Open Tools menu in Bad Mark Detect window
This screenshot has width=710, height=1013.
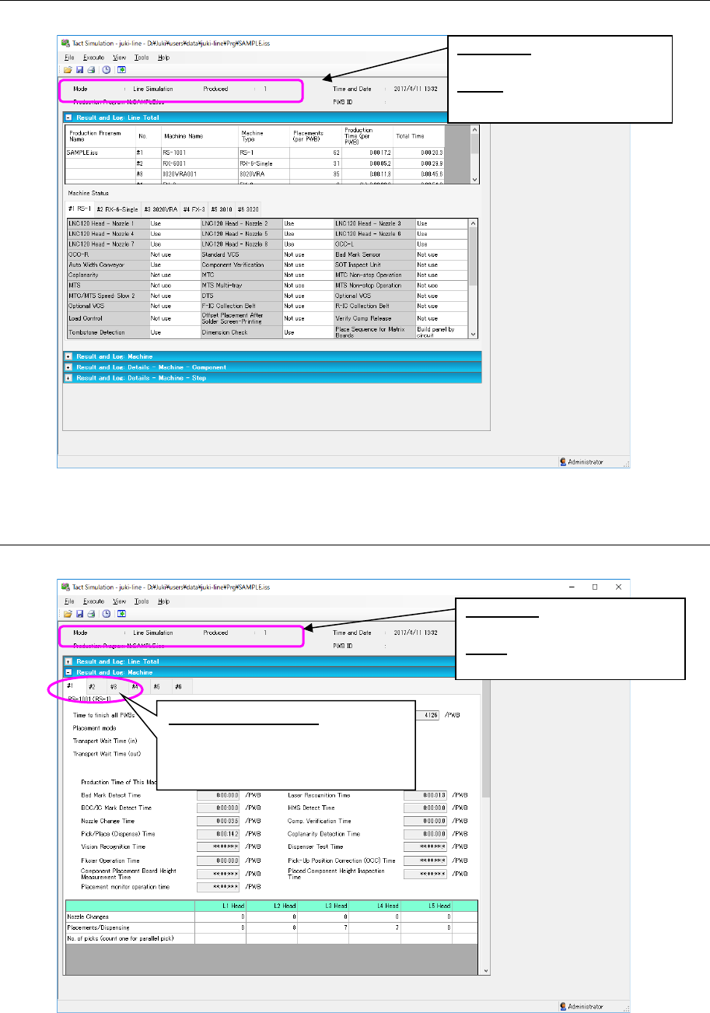pyautogui.click(x=142, y=601)
